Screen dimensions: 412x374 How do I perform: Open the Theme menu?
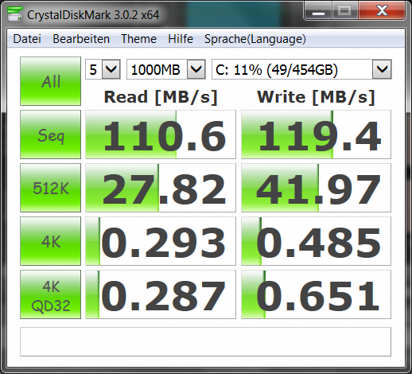[x=138, y=39]
